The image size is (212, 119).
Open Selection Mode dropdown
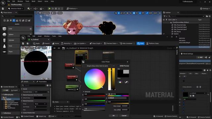16,9
